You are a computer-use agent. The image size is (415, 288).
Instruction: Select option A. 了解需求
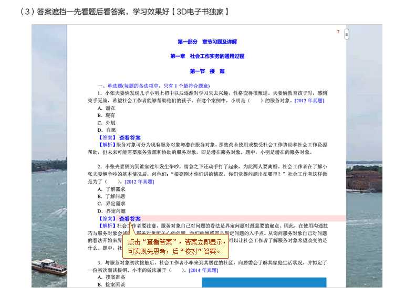click(x=111, y=189)
